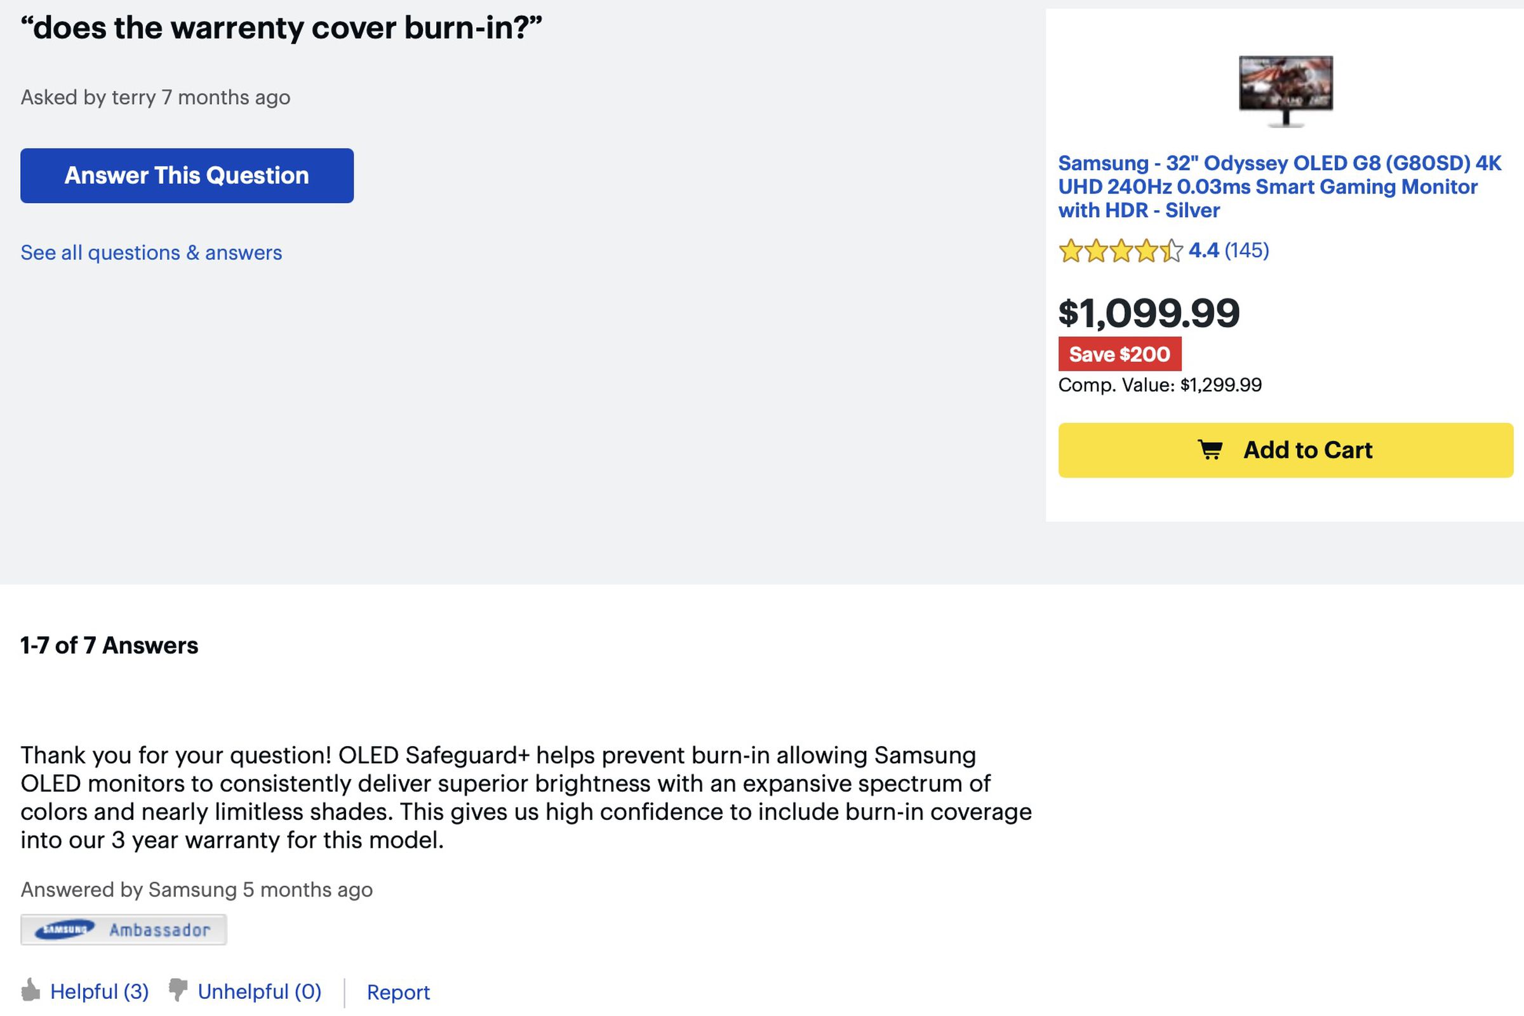Click the thumbs up icon next to Helpful
The image size is (1524, 1016).
(x=31, y=989)
